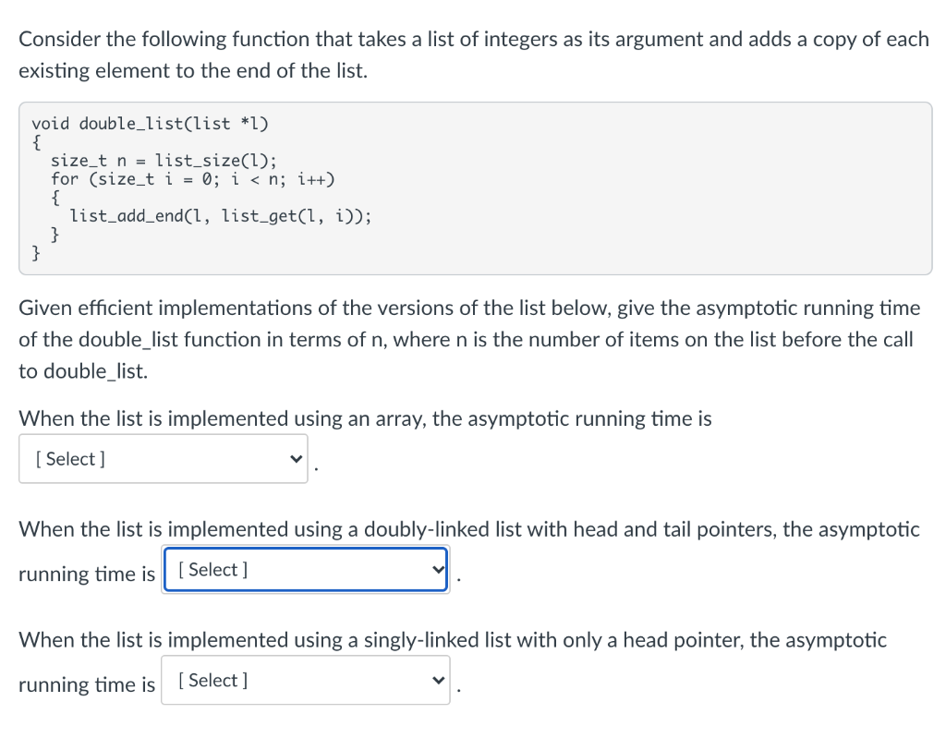
Task: Click the 'void double_list(list *l)' code line
Action: point(150,123)
